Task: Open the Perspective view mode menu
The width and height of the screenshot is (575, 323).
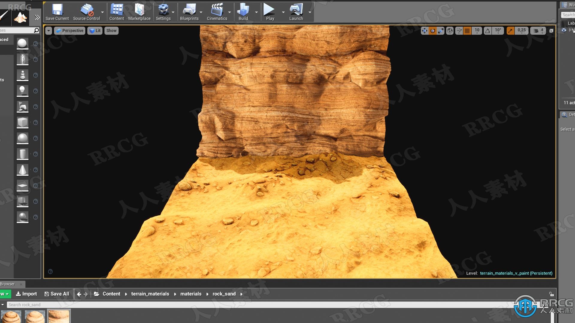Action: (x=70, y=31)
